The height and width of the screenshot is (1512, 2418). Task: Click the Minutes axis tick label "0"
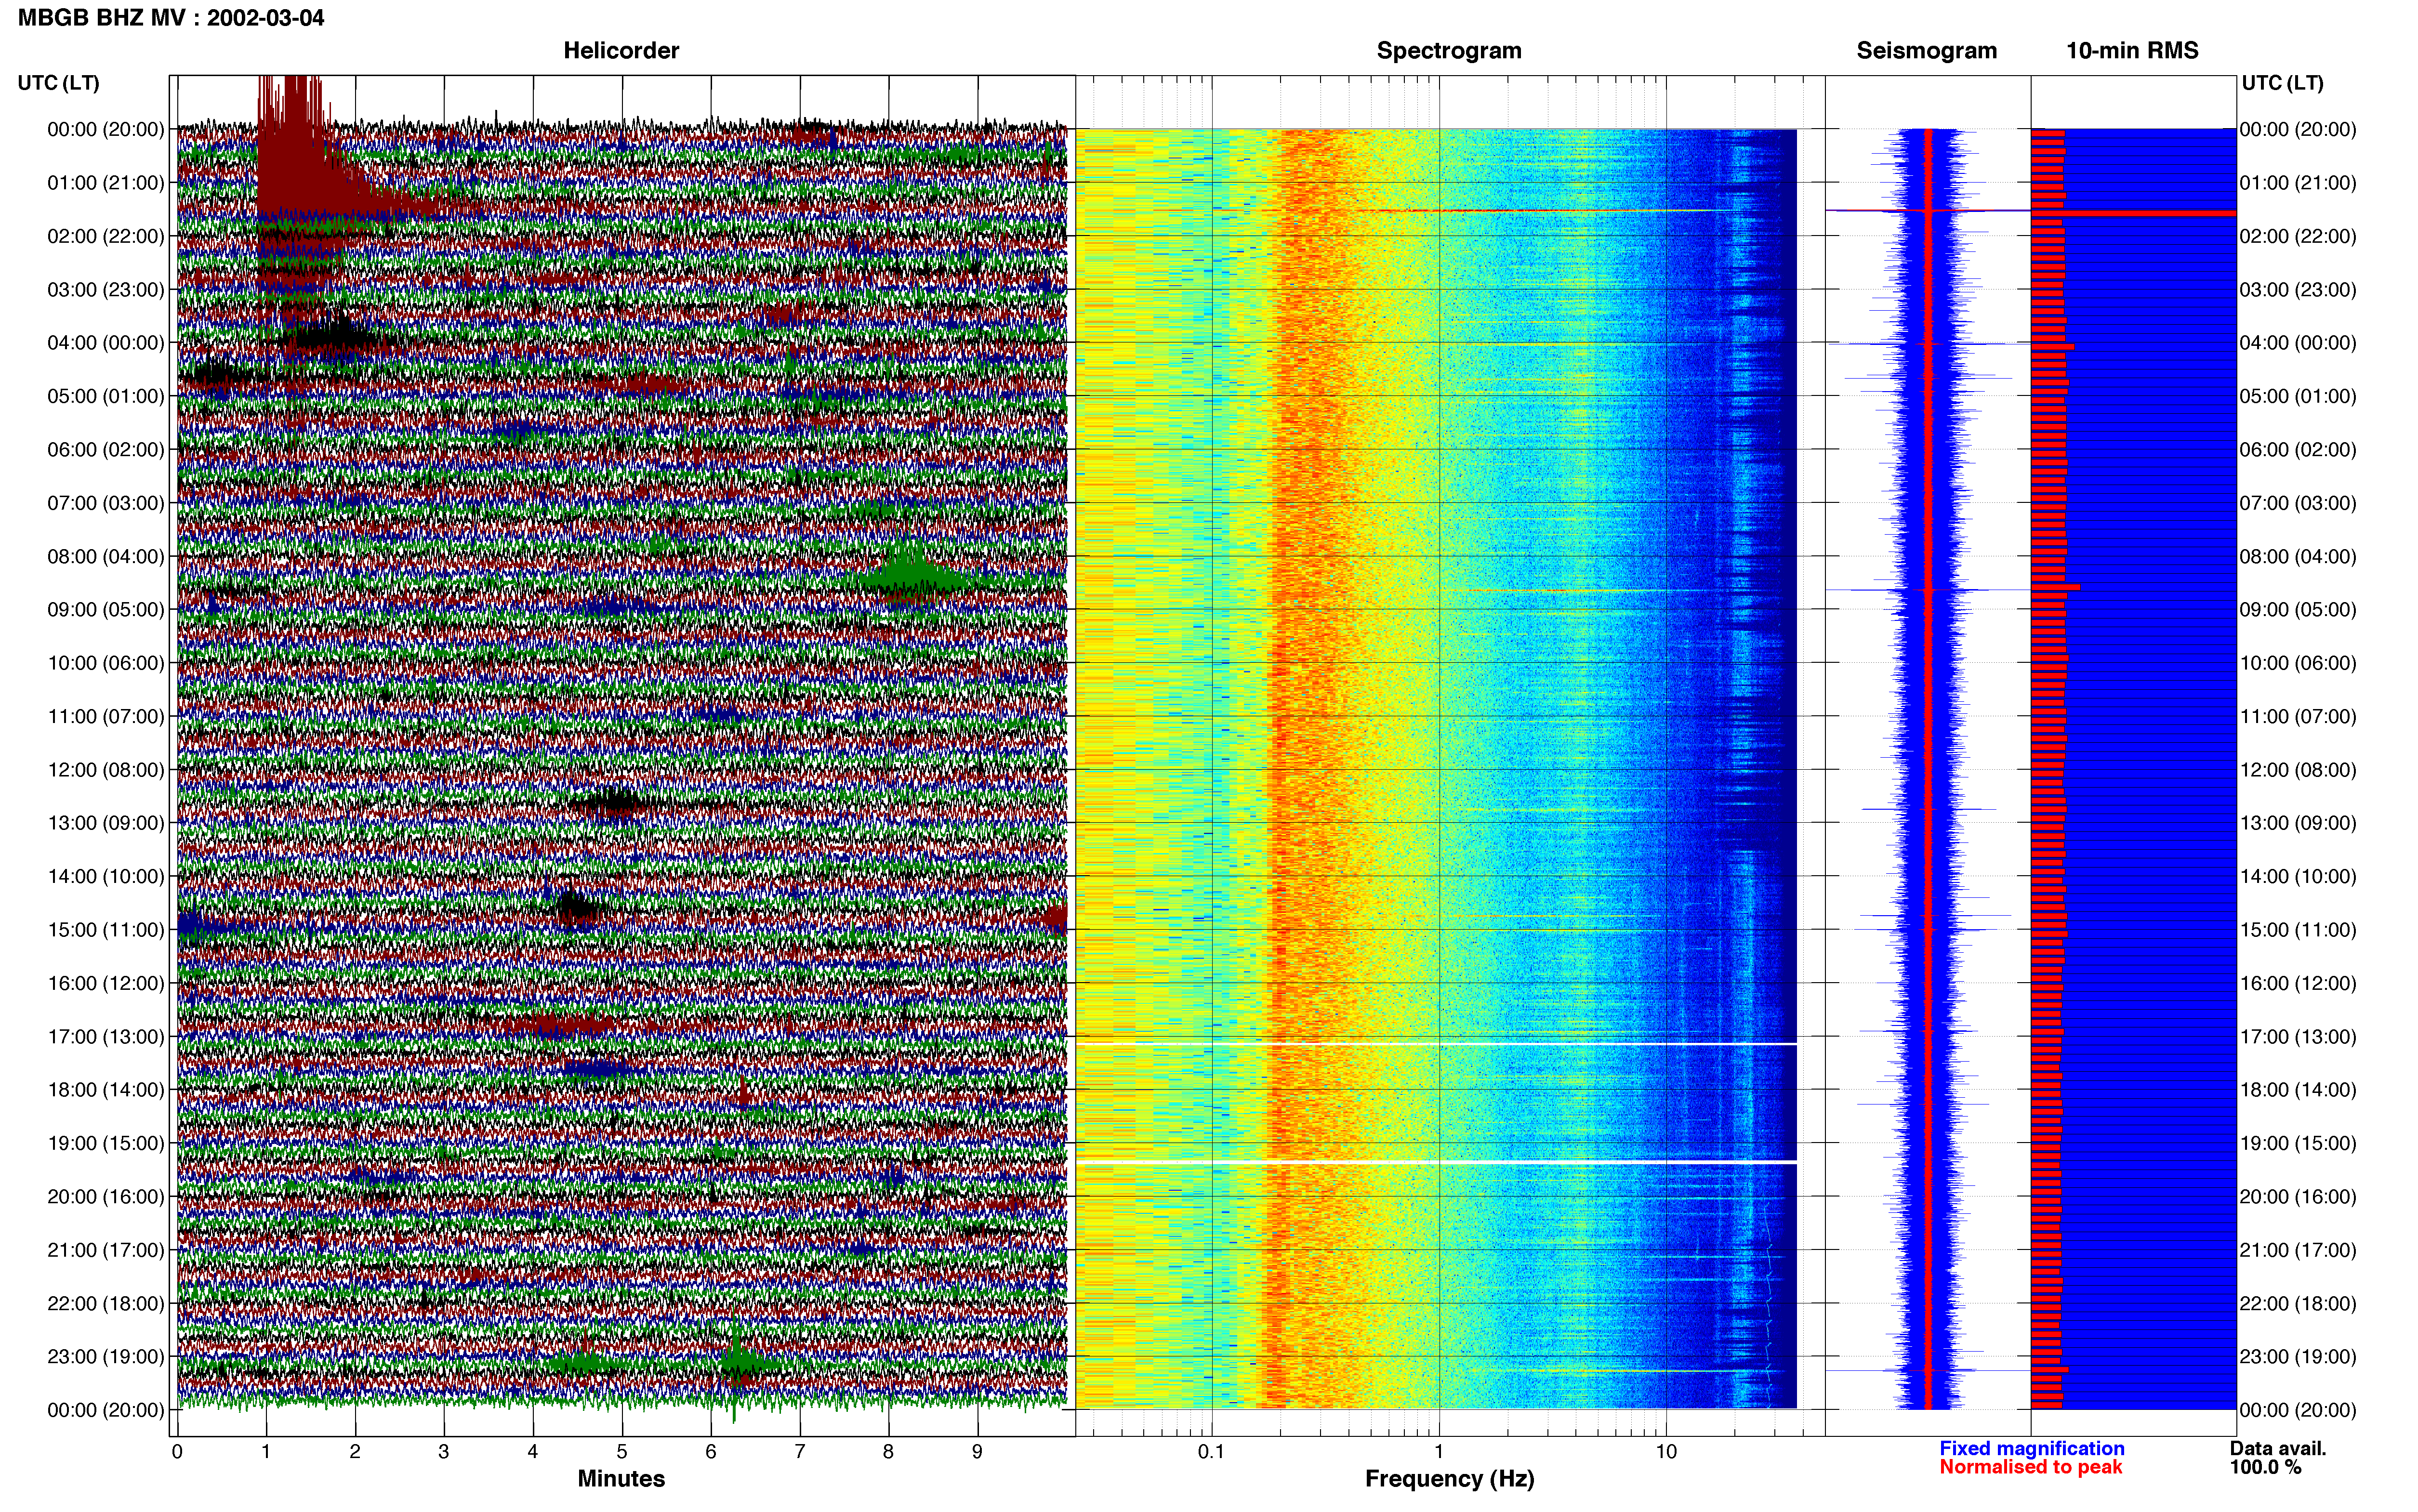tap(177, 1452)
